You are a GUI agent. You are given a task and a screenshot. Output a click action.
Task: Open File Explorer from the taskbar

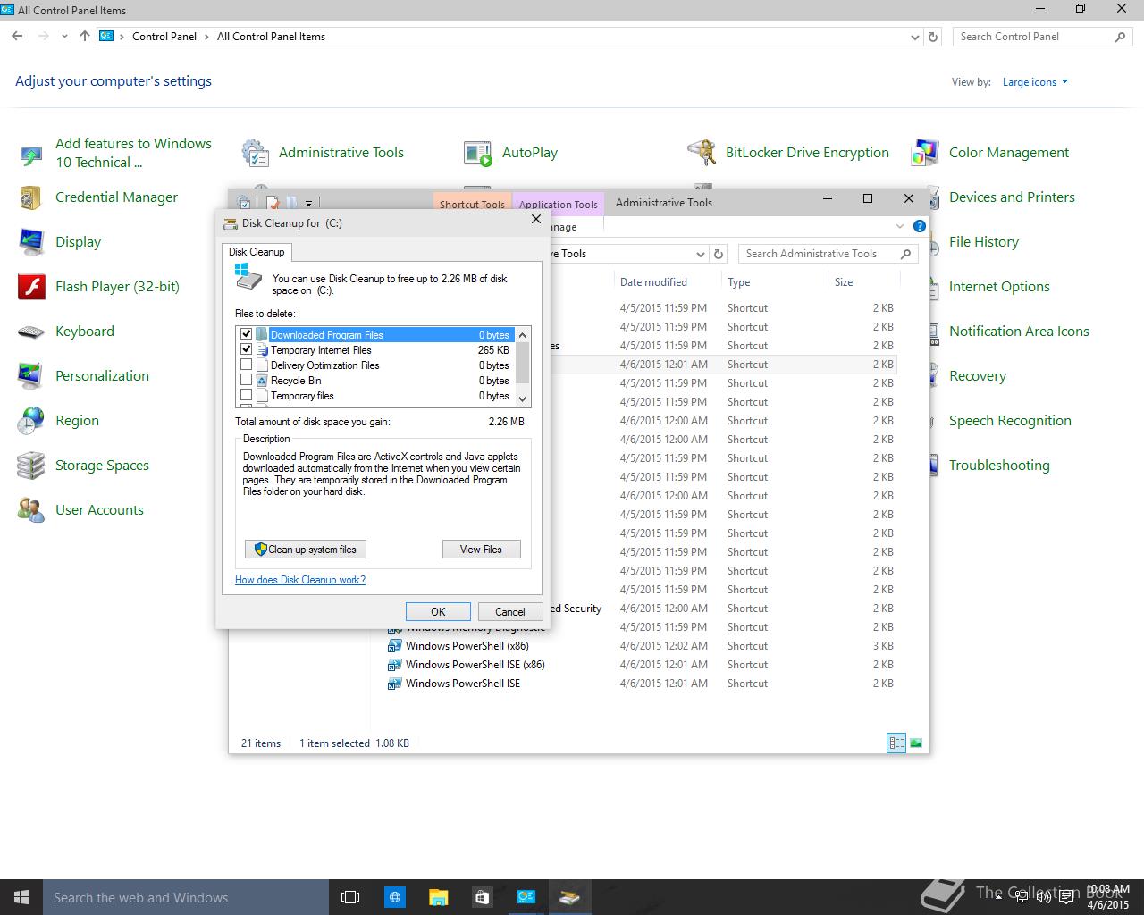point(438,897)
